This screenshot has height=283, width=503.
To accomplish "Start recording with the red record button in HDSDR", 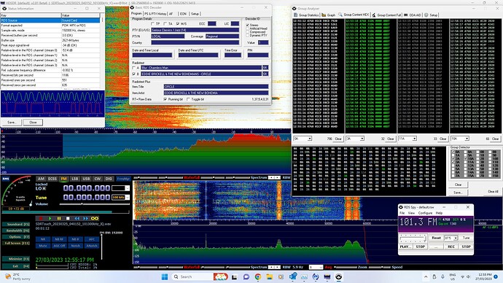I will (x=41, y=218).
